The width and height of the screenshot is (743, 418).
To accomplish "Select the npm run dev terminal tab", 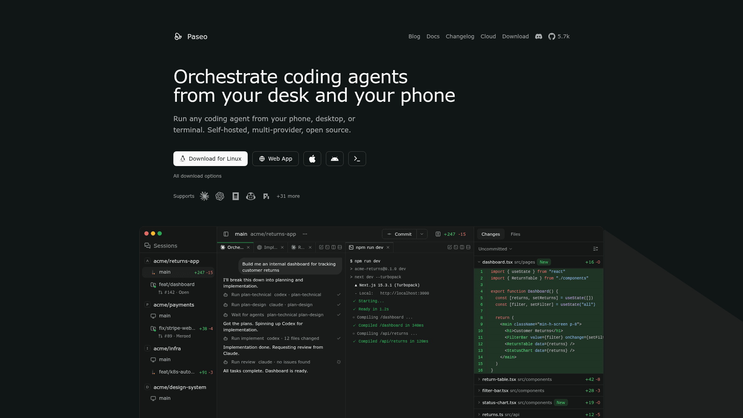I will pyautogui.click(x=370, y=248).
